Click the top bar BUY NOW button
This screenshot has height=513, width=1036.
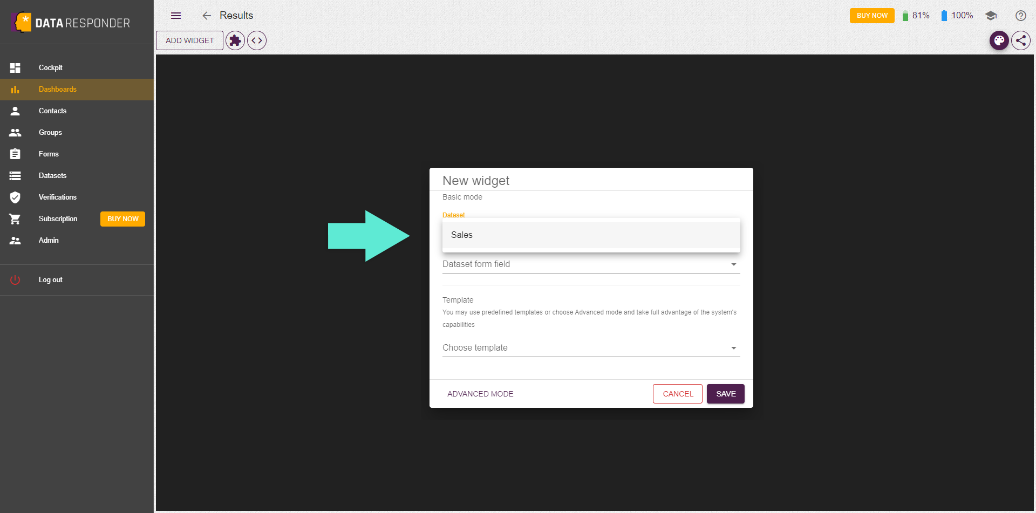[872, 16]
